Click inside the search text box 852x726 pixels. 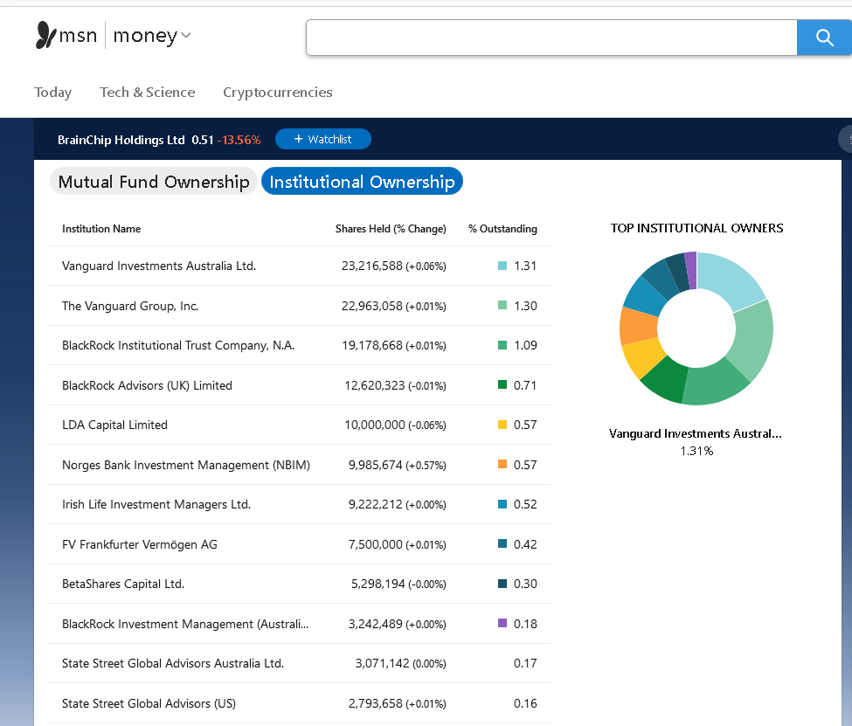pos(551,38)
